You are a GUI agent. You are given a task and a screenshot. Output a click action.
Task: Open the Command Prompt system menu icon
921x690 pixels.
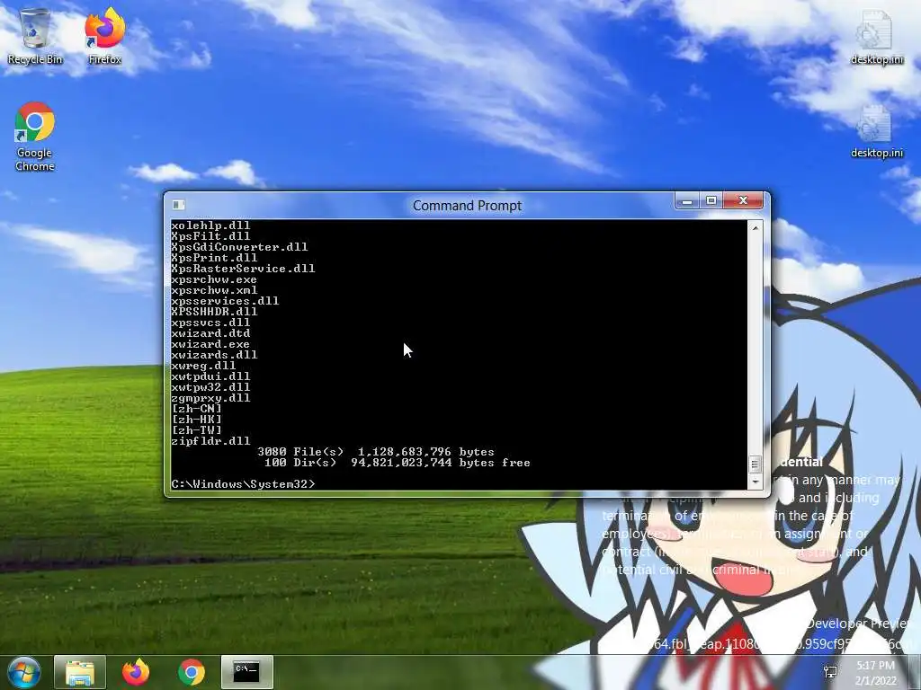pyautogui.click(x=179, y=205)
